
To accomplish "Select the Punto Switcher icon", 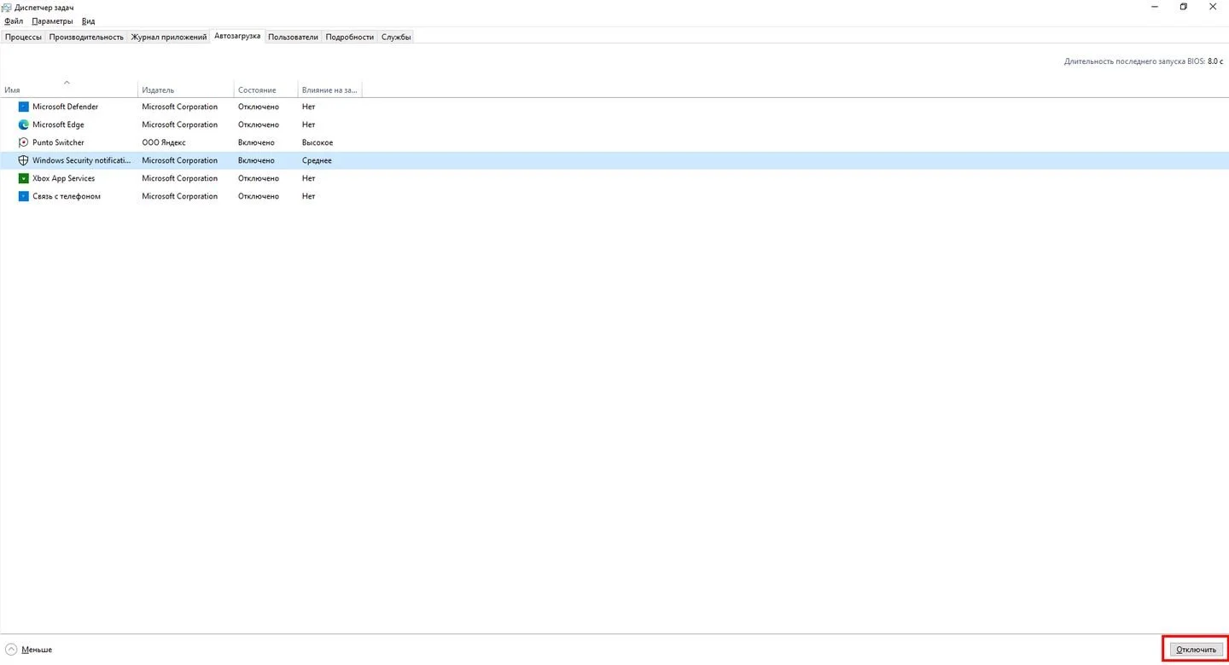I will (x=23, y=142).
